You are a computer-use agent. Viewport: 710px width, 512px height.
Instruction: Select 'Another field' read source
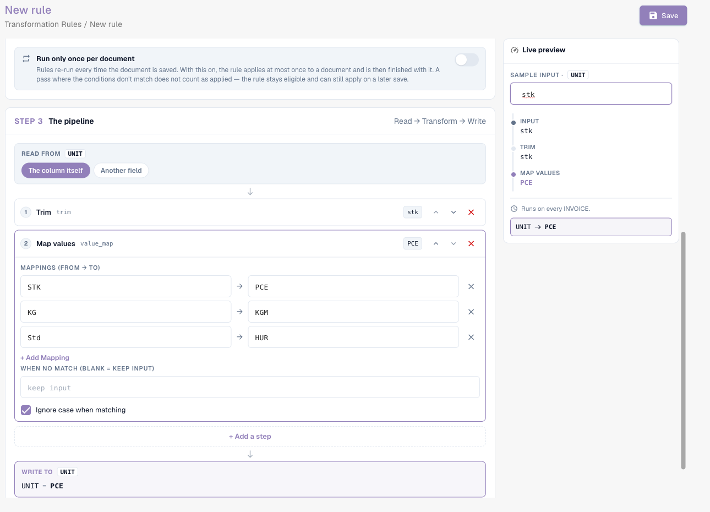pos(121,171)
